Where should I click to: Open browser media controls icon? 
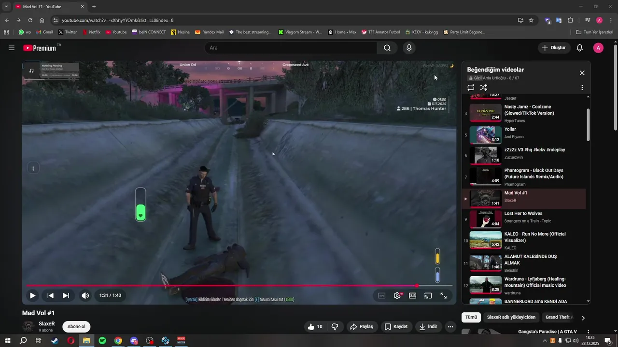588,20
